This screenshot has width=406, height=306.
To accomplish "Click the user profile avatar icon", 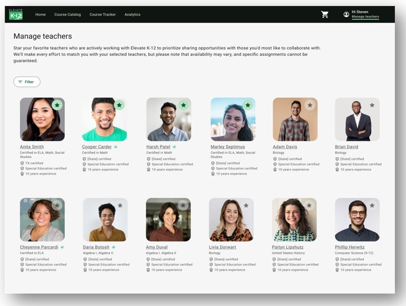I will pyautogui.click(x=346, y=15).
